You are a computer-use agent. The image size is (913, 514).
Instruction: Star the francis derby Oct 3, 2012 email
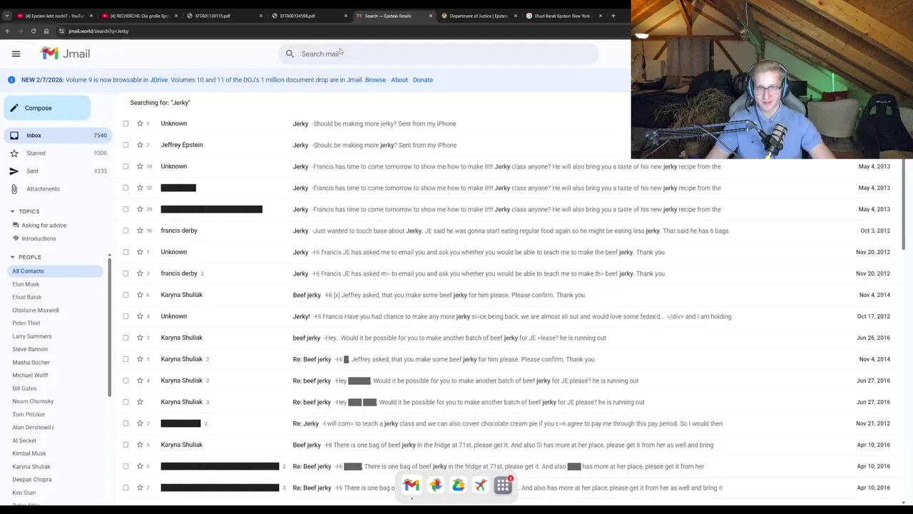[140, 231]
